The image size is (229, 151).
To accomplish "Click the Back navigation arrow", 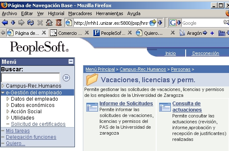I will (x=5, y=23).
